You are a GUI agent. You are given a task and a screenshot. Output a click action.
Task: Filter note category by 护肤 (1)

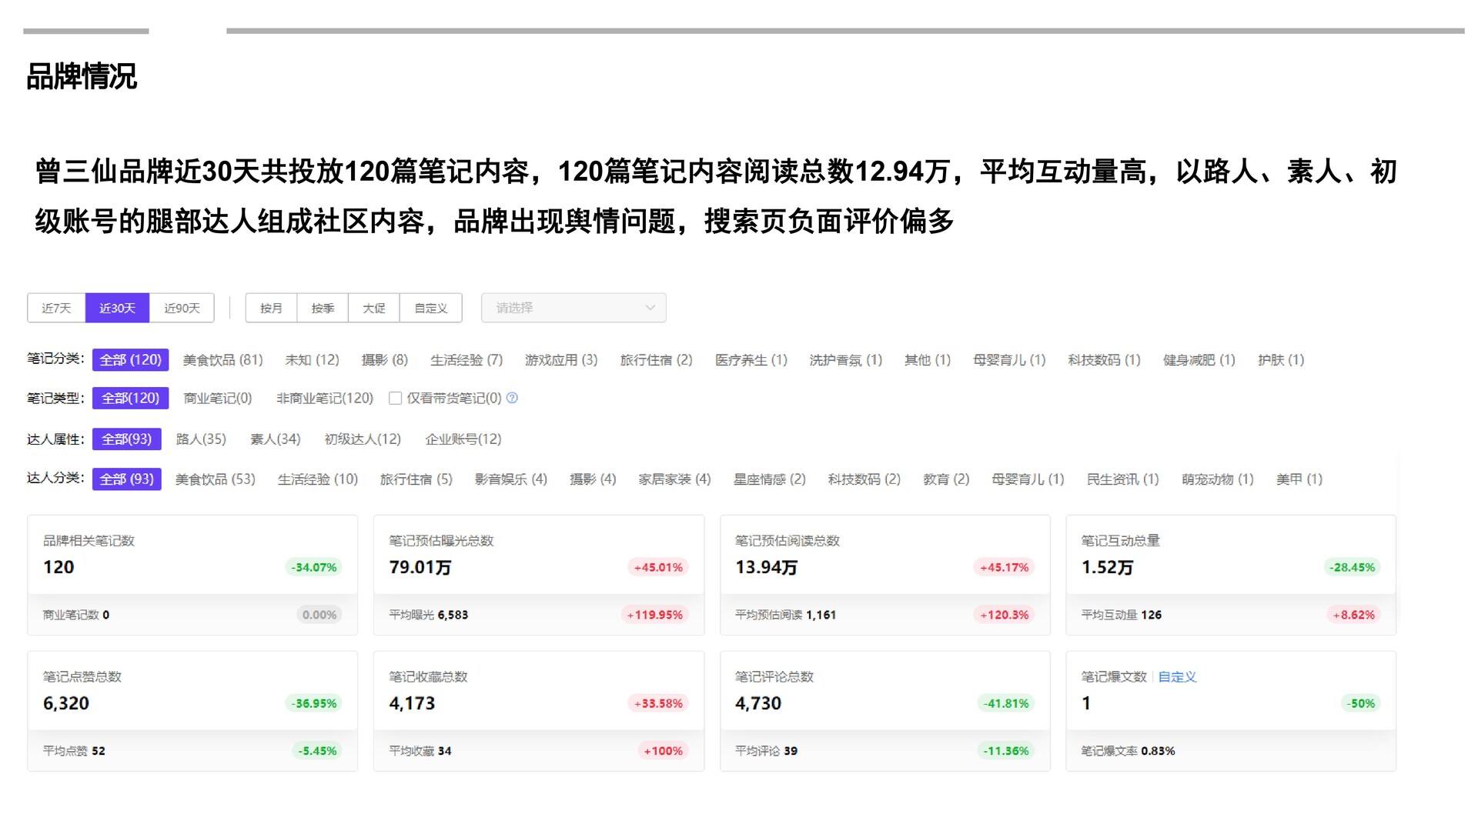1280,360
